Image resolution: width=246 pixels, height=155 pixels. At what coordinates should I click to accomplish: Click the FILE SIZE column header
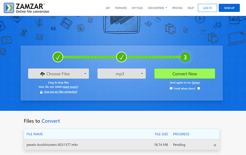click(x=161, y=134)
